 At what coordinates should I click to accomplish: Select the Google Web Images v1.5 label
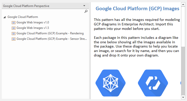pyautogui.click(x=33, y=28)
